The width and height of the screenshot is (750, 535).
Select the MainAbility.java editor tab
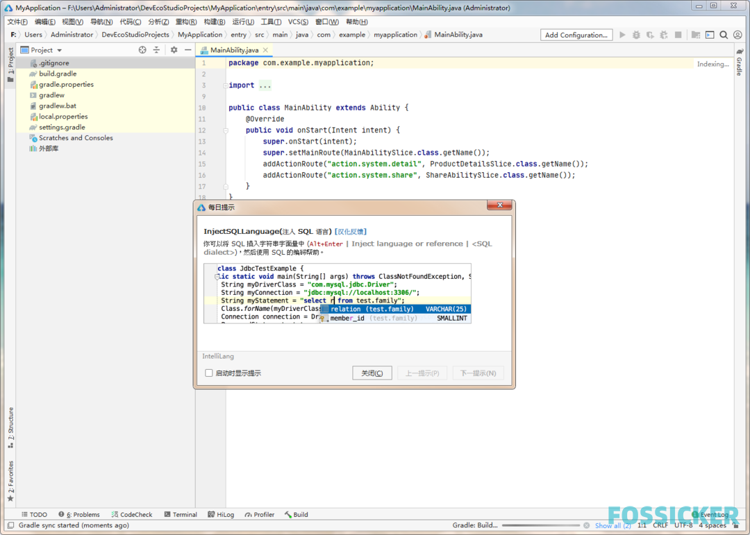(x=235, y=50)
